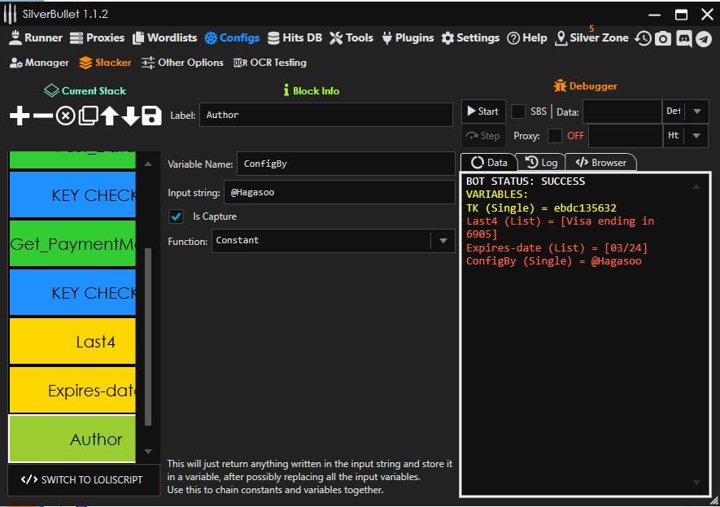720x507 pixels.
Task: Move the selected block down with arrow icon
Action: (x=130, y=116)
